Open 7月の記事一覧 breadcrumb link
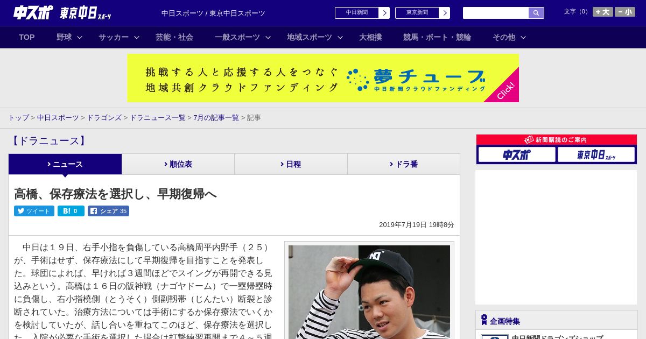The width and height of the screenshot is (646, 339). point(216,117)
